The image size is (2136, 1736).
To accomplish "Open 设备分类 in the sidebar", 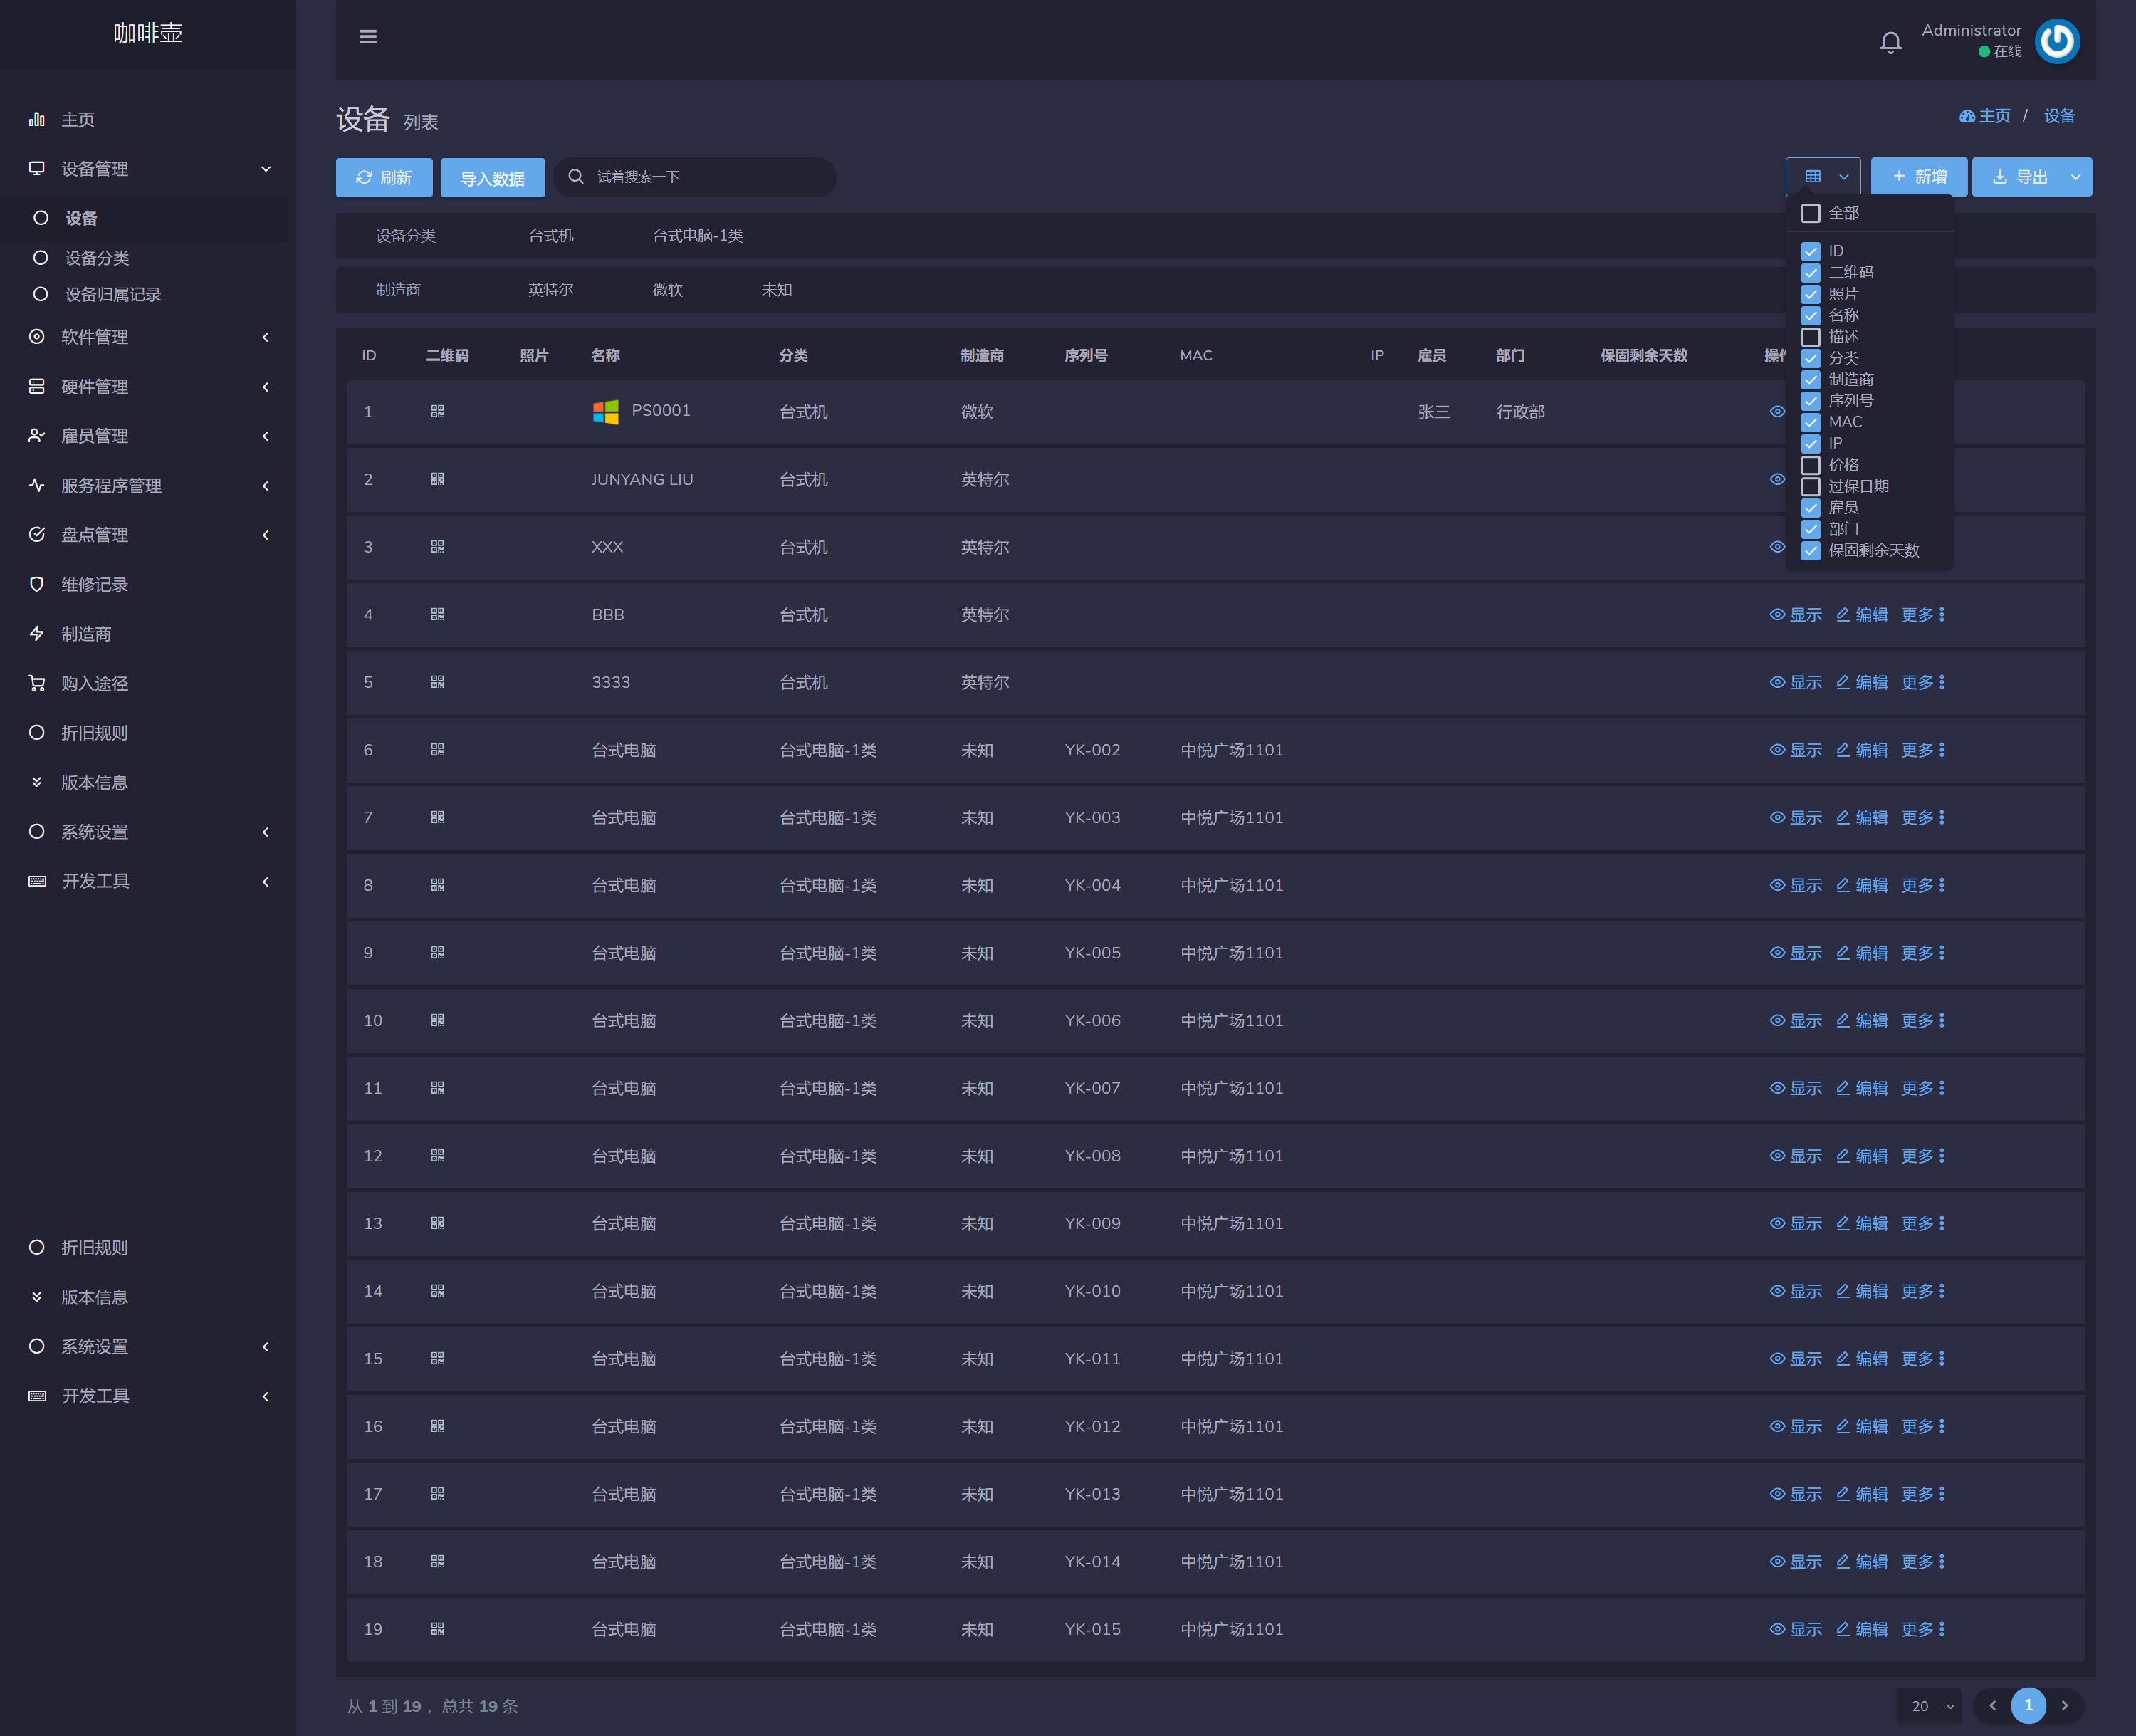I will coord(97,258).
